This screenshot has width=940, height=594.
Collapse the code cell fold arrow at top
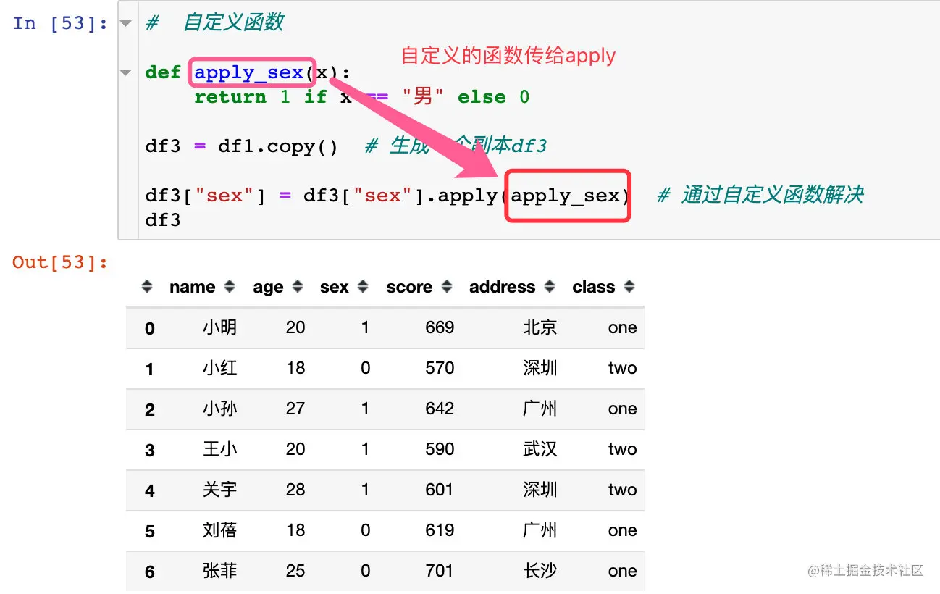(126, 23)
